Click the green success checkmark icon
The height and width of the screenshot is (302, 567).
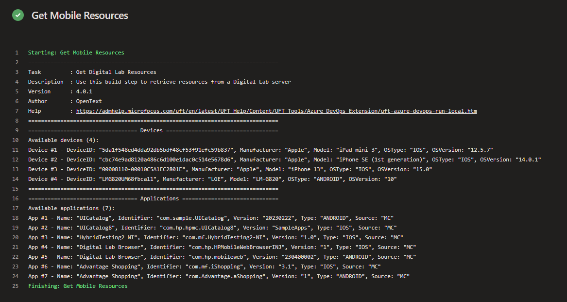(x=18, y=16)
